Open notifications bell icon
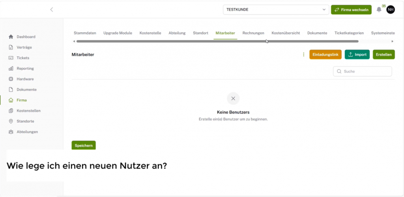This screenshot has width=404, height=197. (x=379, y=9)
